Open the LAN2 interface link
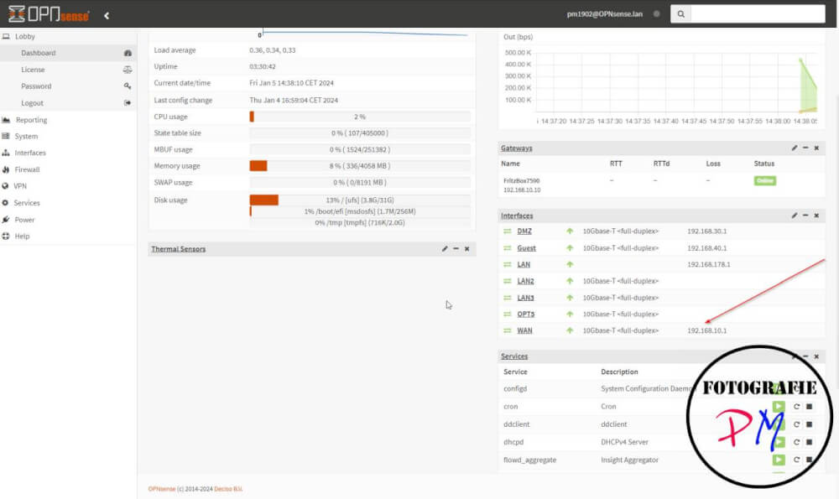Image resolution: width=839 pixels, height=499 pixels. (525, 281)
